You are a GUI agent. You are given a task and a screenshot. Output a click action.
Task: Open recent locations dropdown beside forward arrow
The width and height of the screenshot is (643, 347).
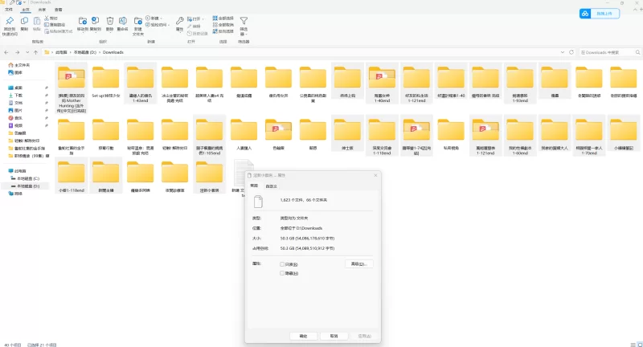(27, 52)
